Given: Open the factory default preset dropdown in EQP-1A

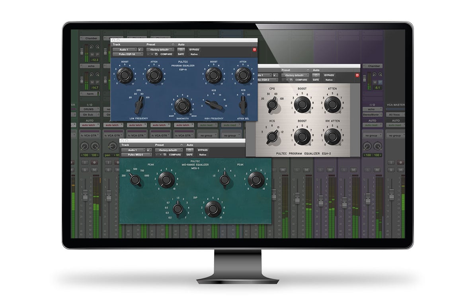Looking at the screenshot, I should (160, 50).
